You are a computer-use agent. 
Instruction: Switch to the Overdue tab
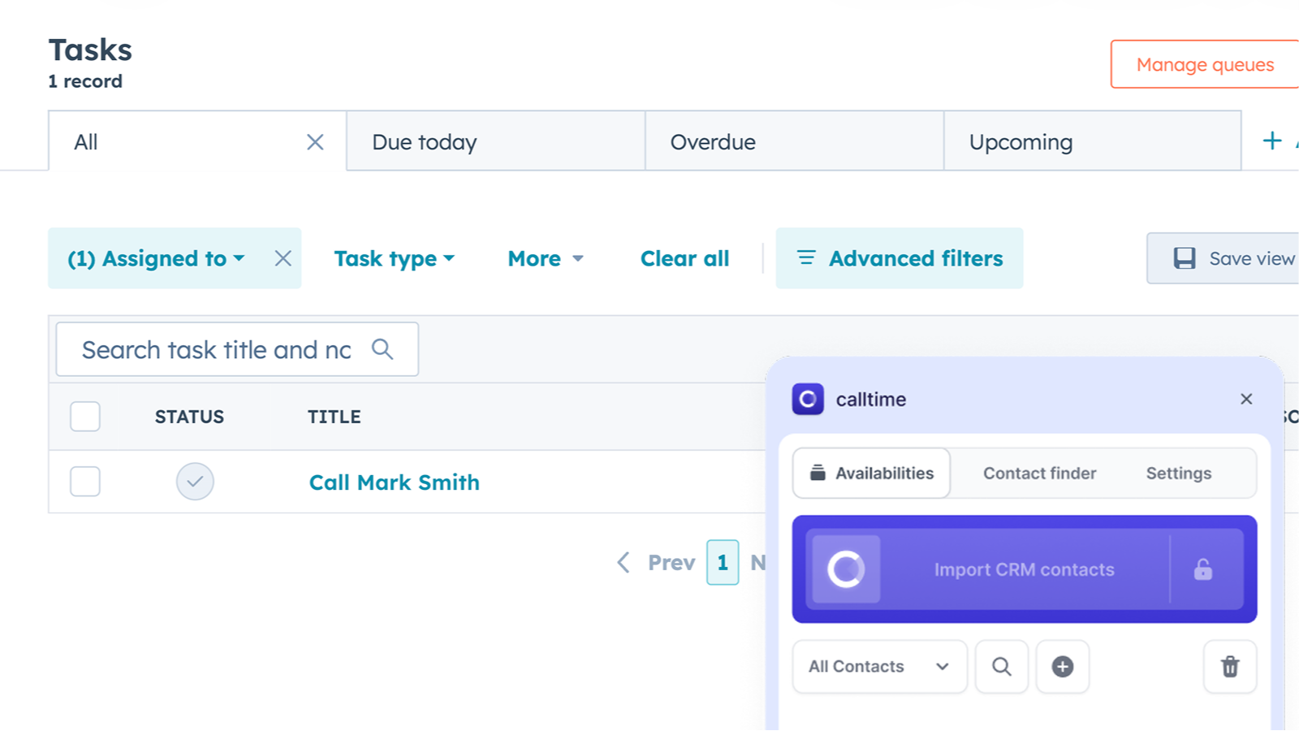(713, 142)
